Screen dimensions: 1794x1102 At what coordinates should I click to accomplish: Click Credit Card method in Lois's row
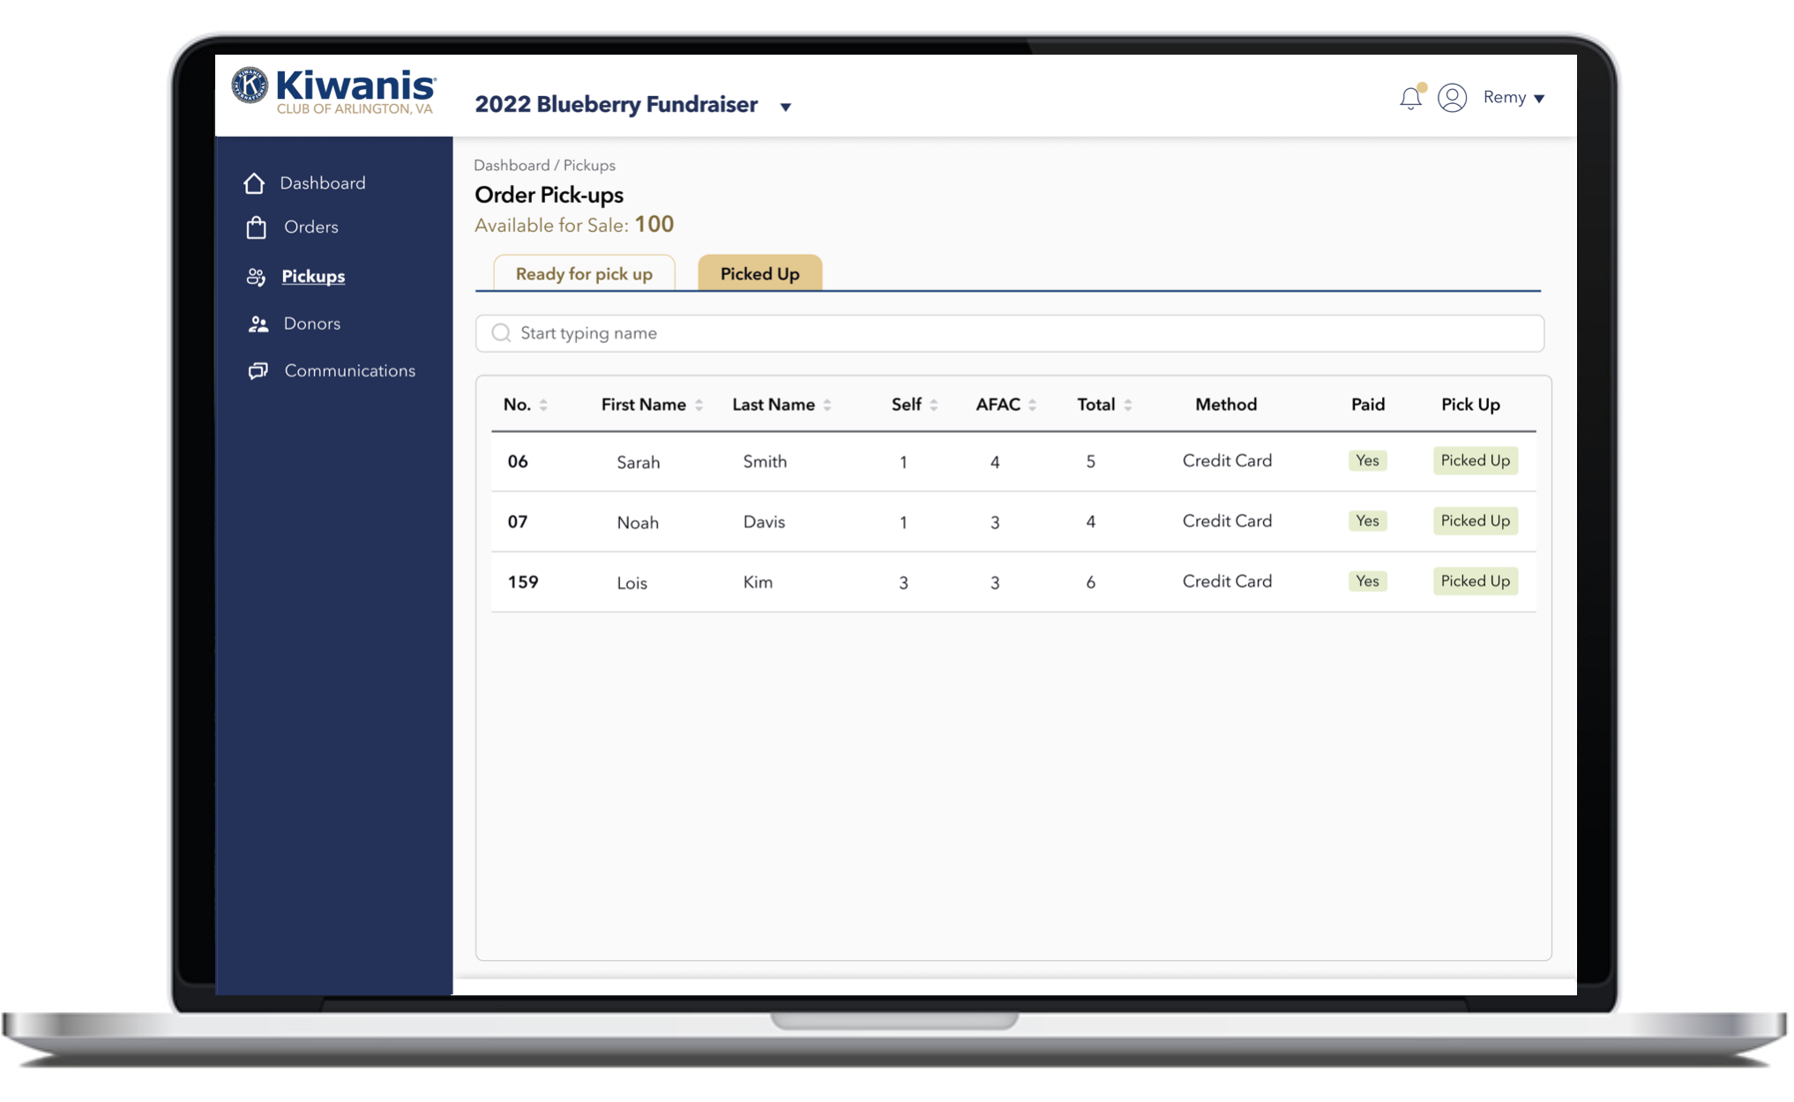pyautogui.click(x=1227, y=581)
